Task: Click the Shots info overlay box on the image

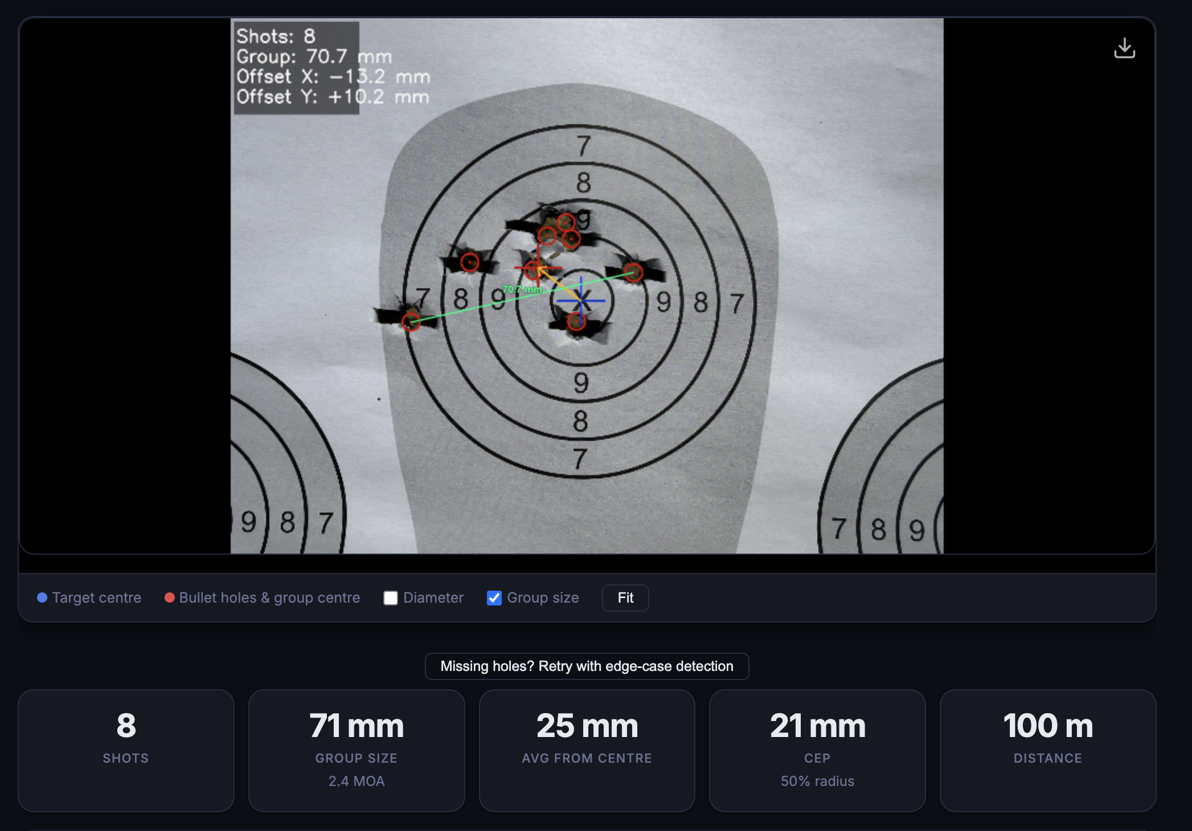Action: click(x=296, y=67)
